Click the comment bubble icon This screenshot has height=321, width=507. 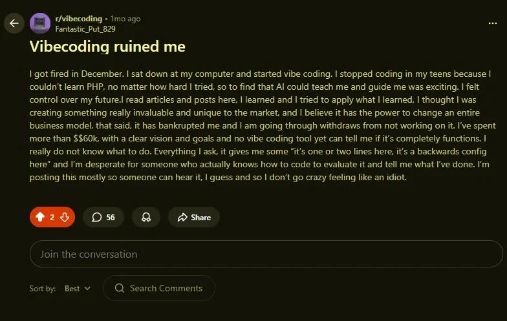point(97,218)
